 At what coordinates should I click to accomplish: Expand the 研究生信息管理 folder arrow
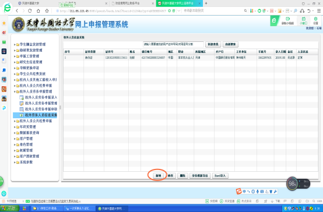click(15, 62)
